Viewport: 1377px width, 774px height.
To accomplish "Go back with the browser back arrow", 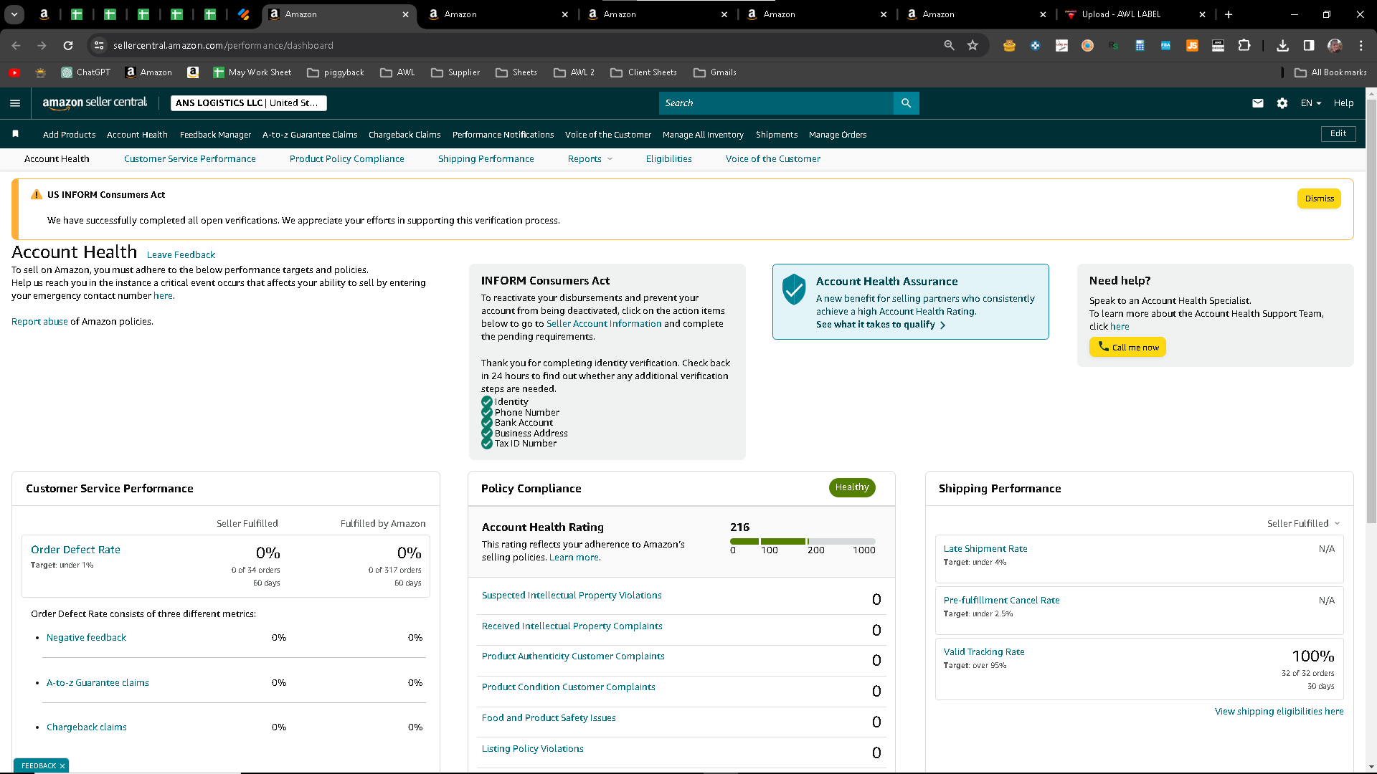I will point(16,45).
